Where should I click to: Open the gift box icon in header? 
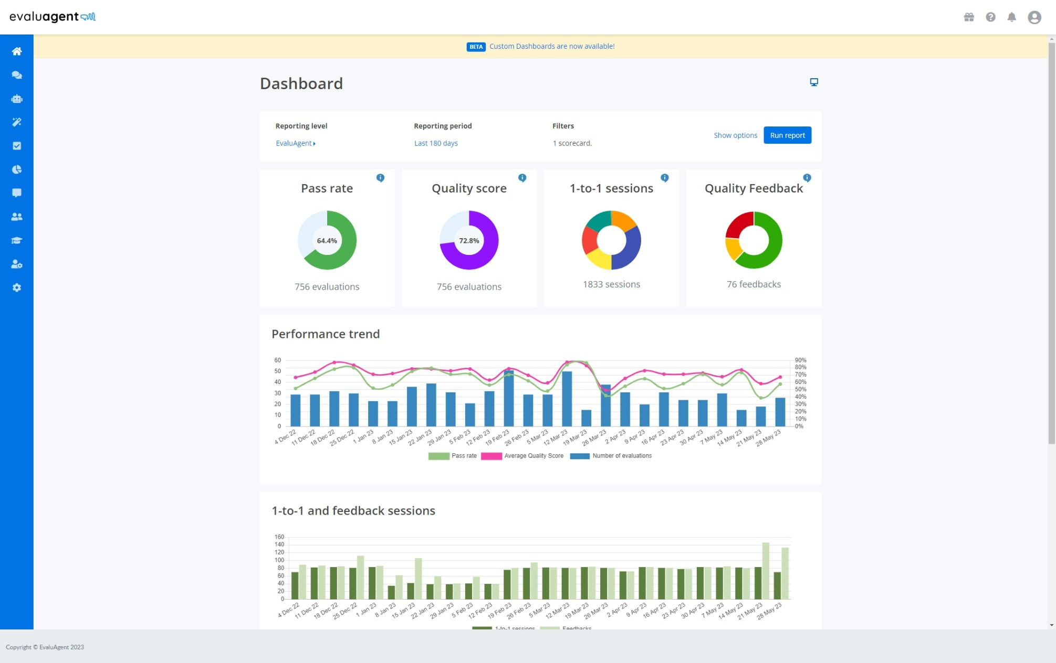[969, 17]
